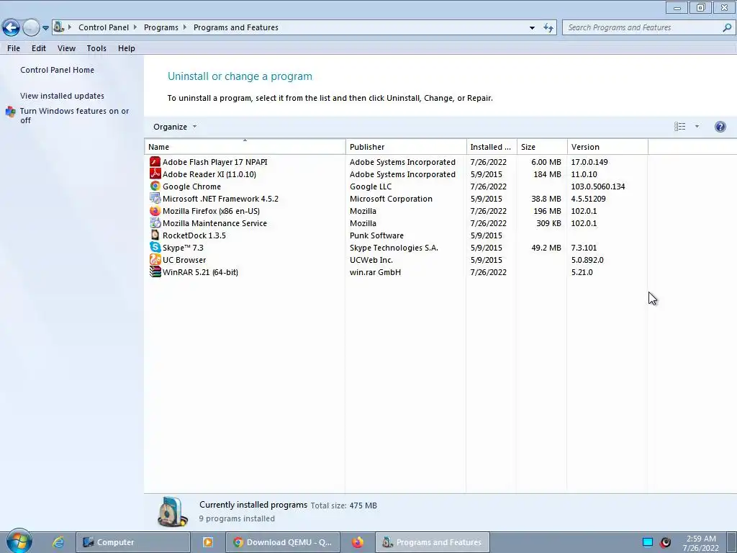The width and height of the screenshot is (737, 553).
Task: Expand arrow before Control Panel breadcrumb
Action: click(70, 27)
